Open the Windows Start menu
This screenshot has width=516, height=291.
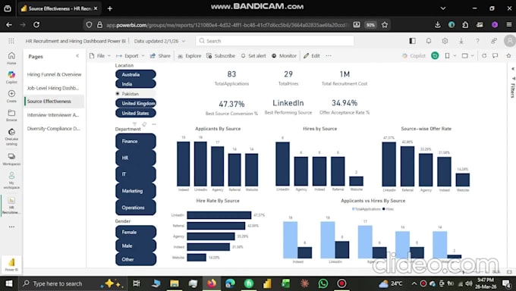pyautogui.click(x=9, y=283)
